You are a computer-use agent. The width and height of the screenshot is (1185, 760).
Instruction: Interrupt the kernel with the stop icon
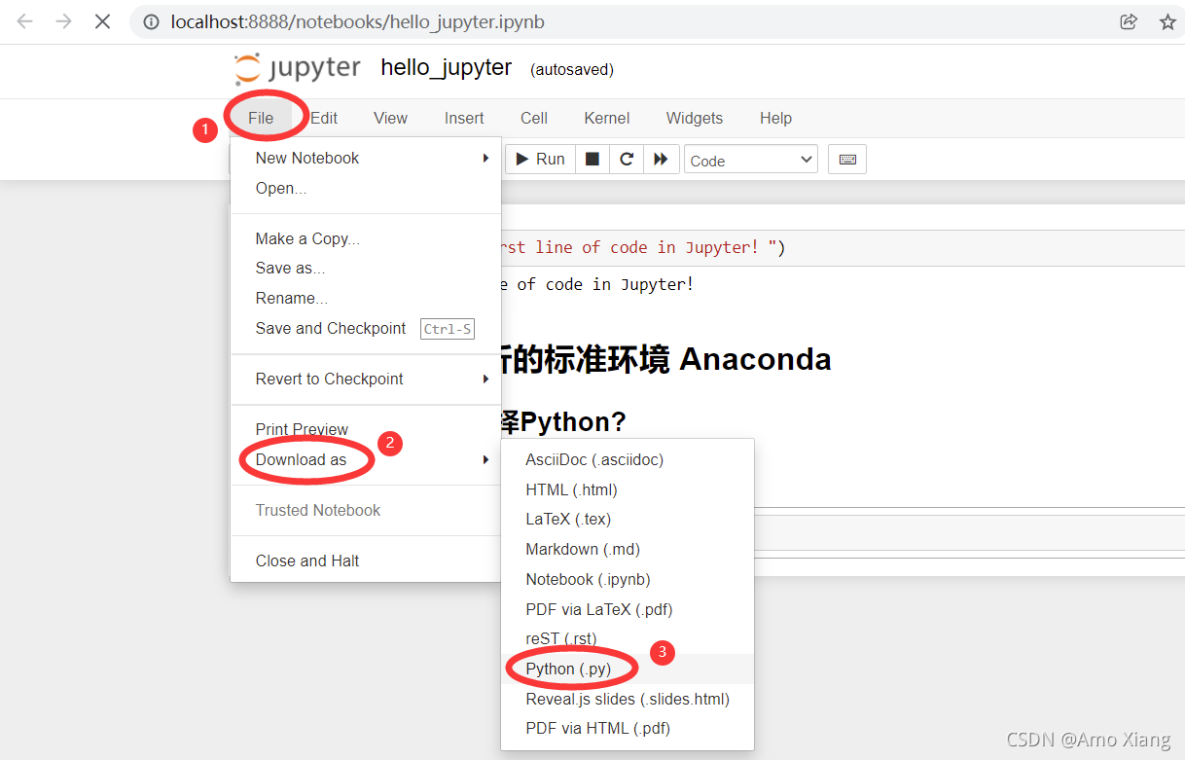(592, 159)
